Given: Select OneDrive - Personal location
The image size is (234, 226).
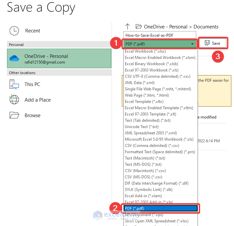Looking at the screenshot, I should (x=59, y=59).
